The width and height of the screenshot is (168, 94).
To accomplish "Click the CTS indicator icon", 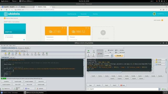I will coord(94,51).
